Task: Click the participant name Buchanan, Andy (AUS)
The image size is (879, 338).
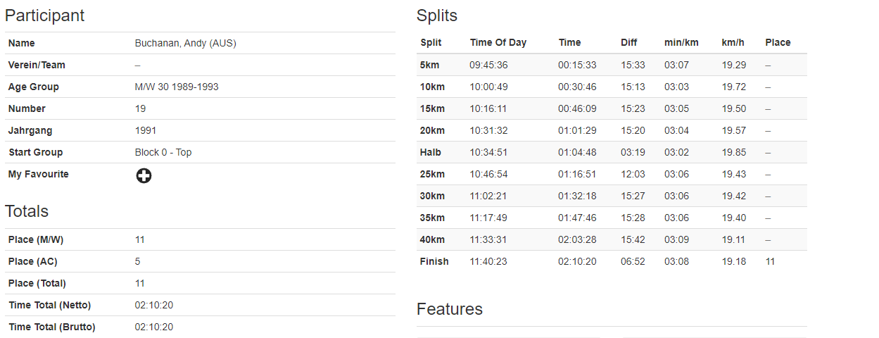Action: [186, 43]
